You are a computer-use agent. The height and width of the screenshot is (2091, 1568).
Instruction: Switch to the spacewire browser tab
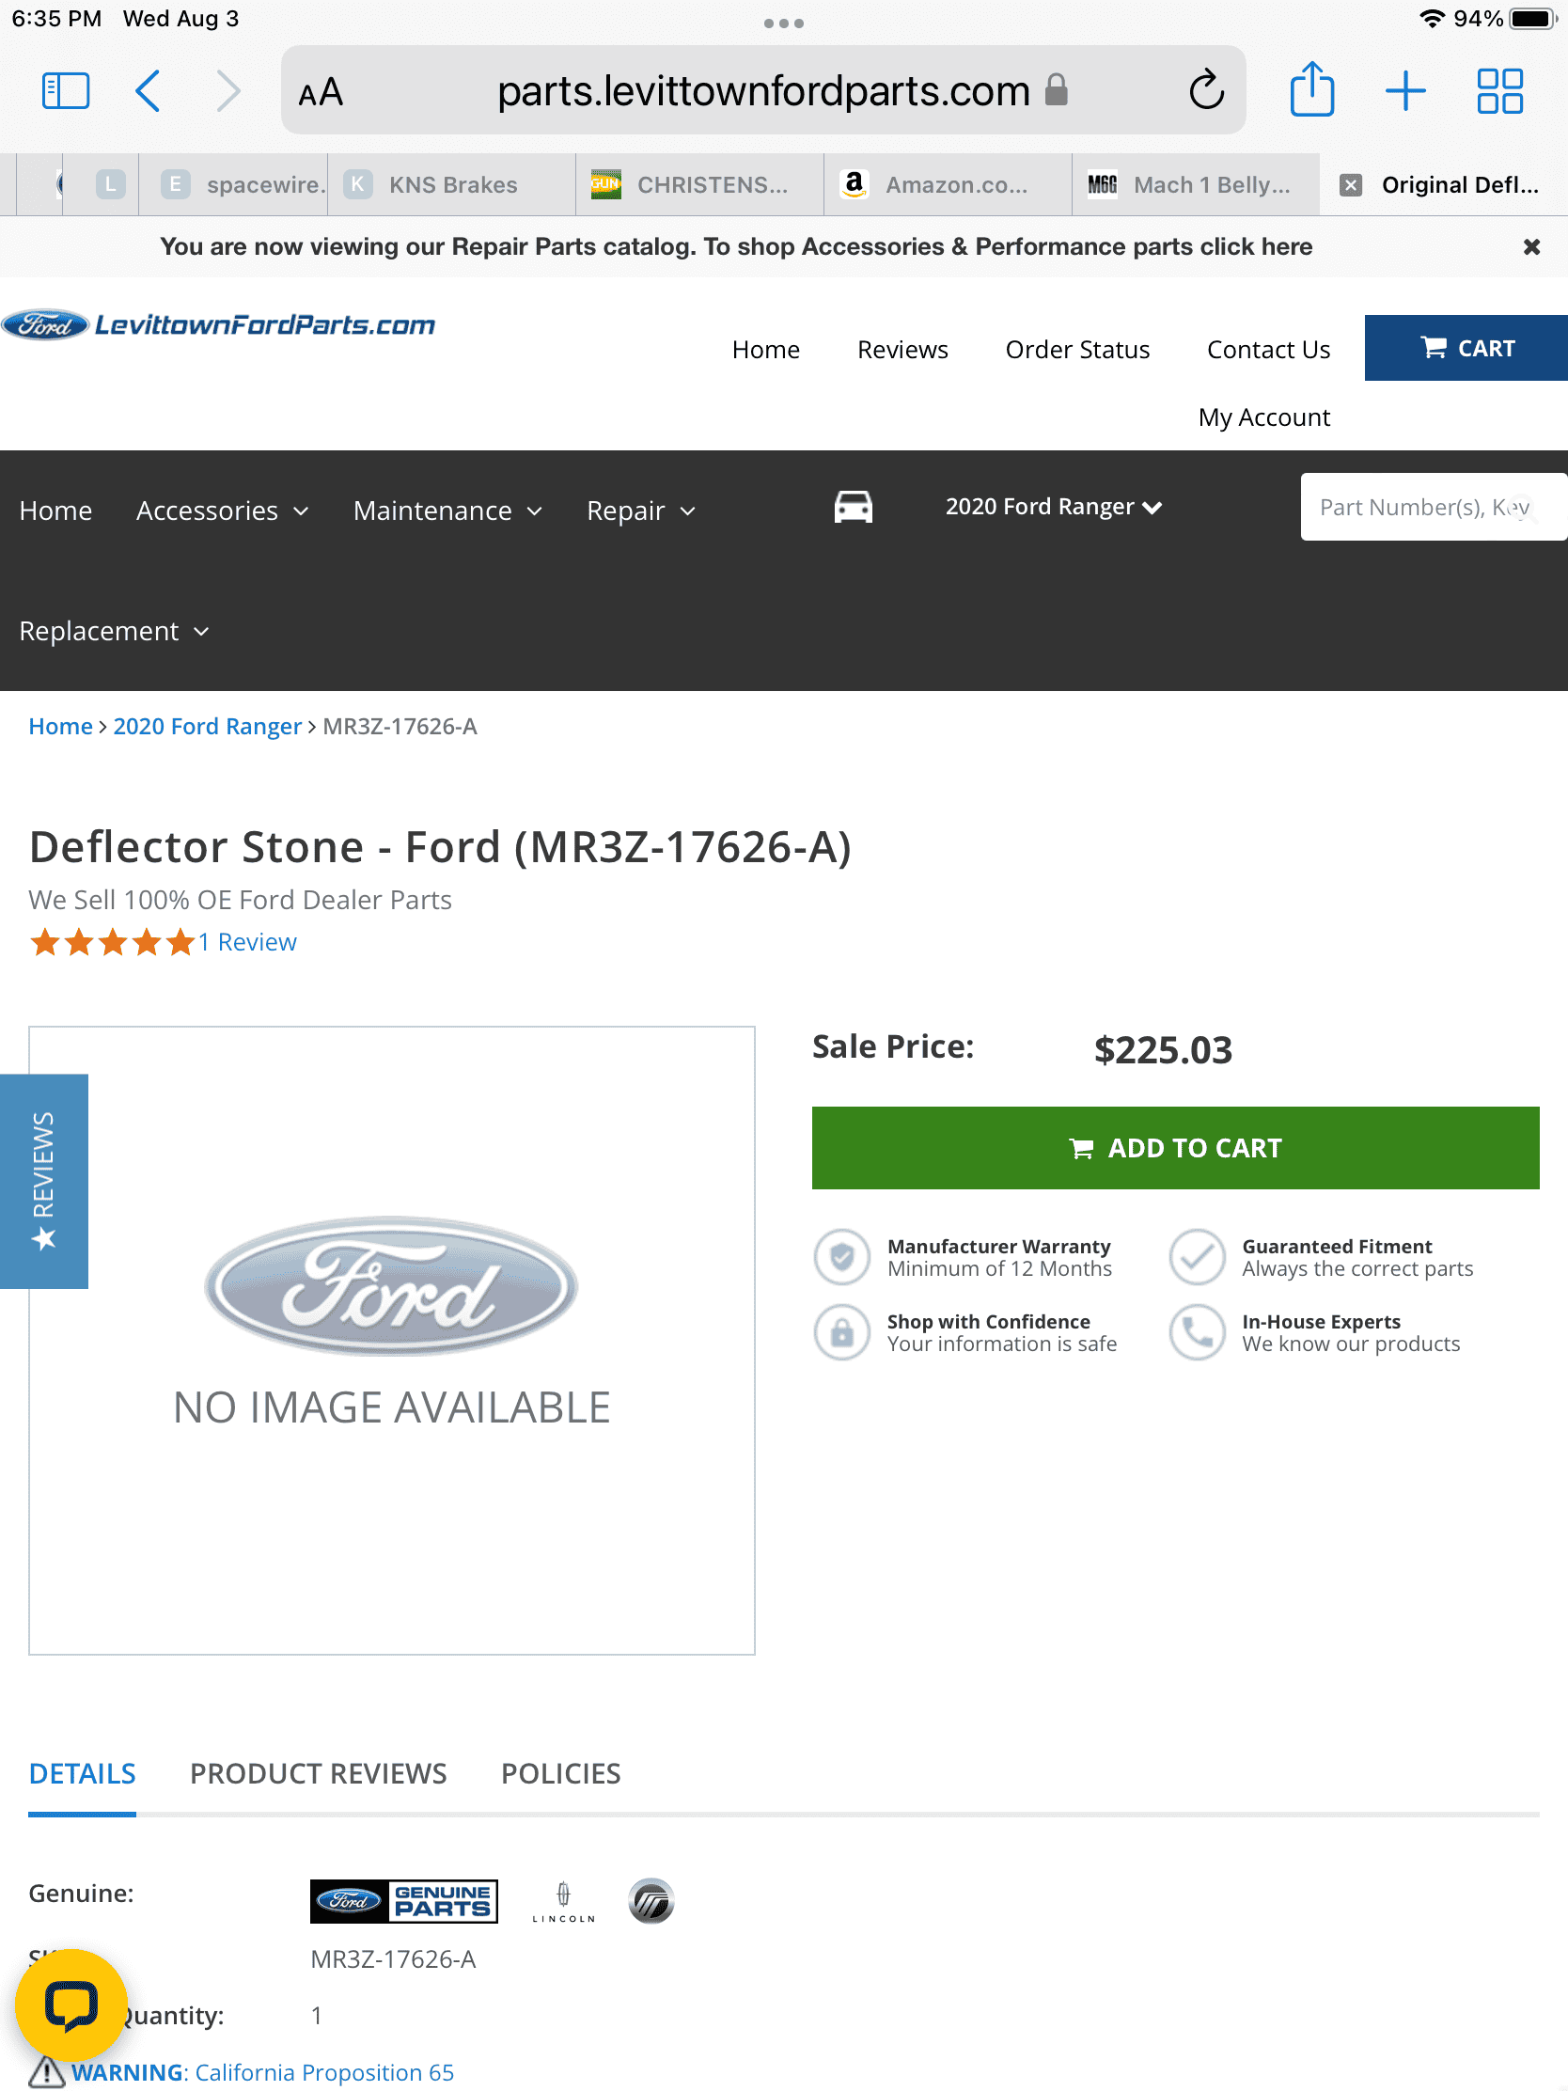233,184
